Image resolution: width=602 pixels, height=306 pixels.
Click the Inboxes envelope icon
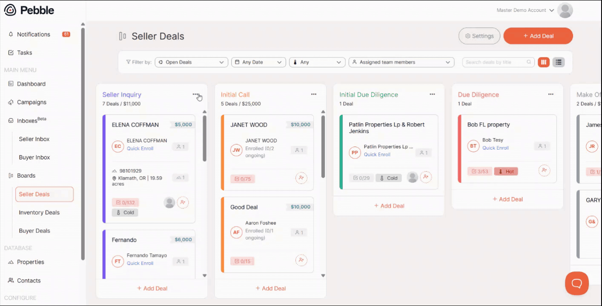[11, 121]
